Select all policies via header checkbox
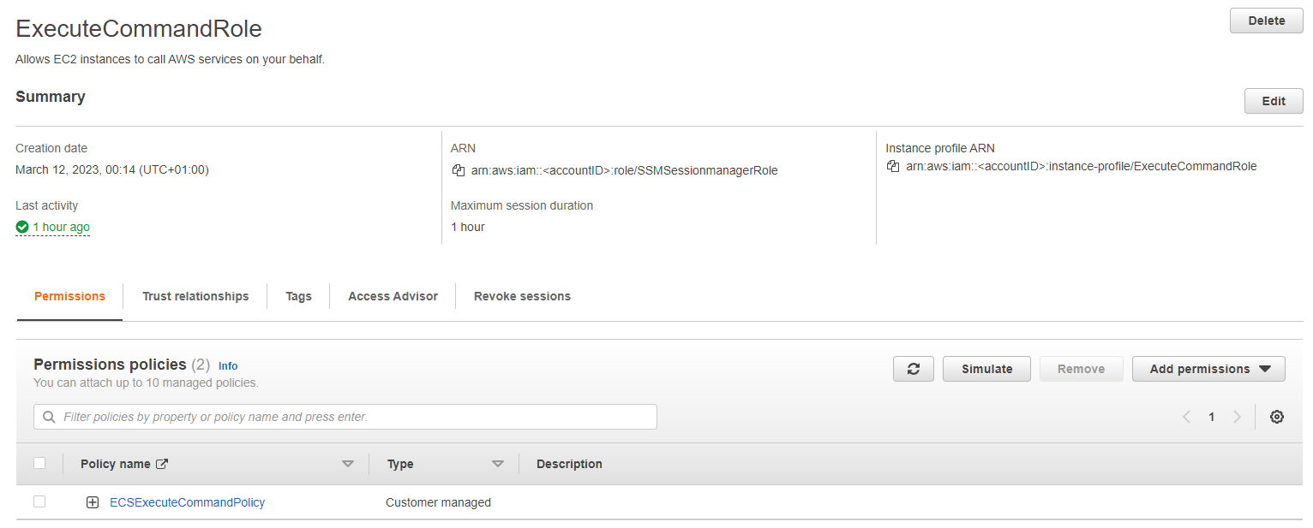The height and width of the screenshot is (528, 1313). point(39,462)
